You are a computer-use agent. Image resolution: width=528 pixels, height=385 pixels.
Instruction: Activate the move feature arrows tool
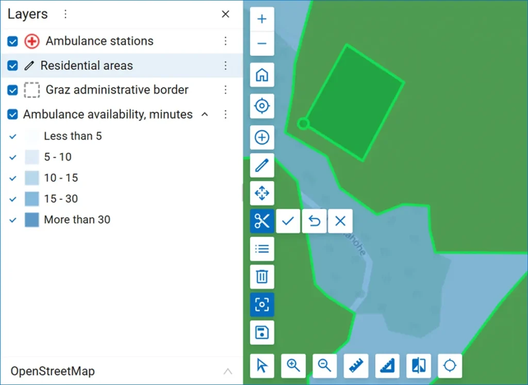(x=262, y=194)
